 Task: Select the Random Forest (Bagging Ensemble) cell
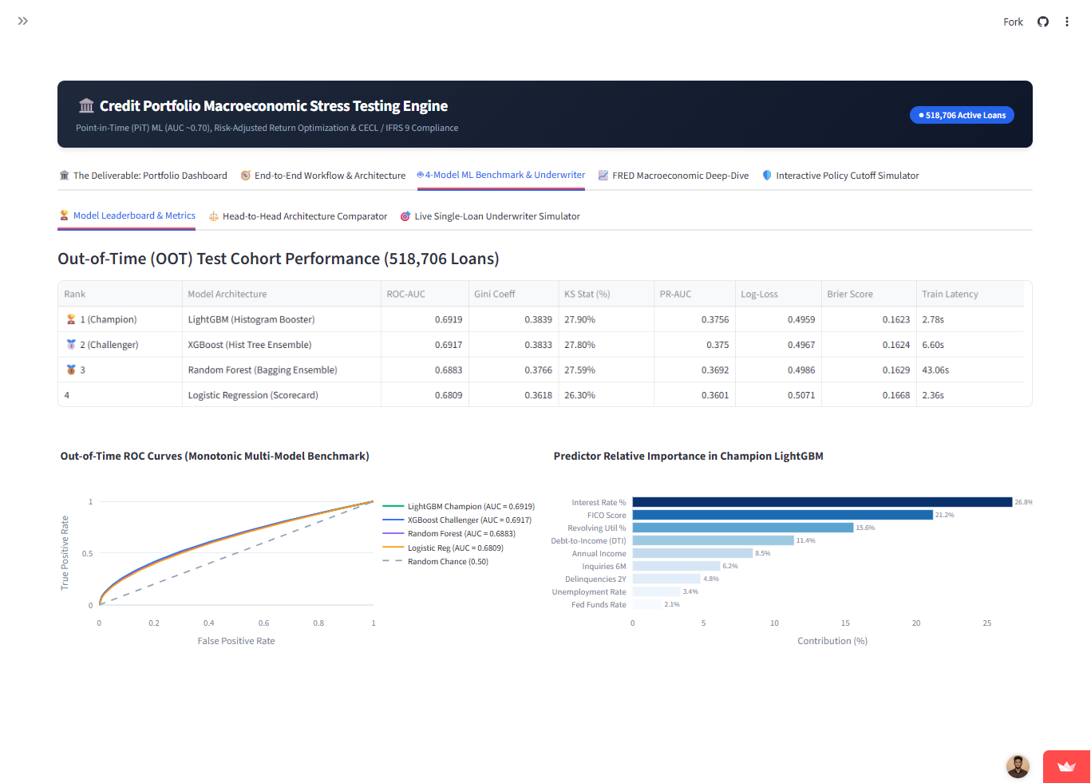282,370
